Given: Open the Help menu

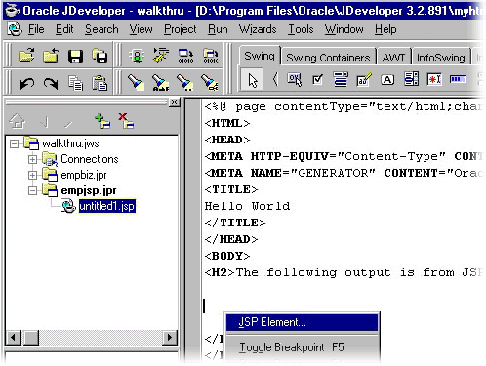Looking at the screenshot, I should pyautogui.click(x=385, y=29).
